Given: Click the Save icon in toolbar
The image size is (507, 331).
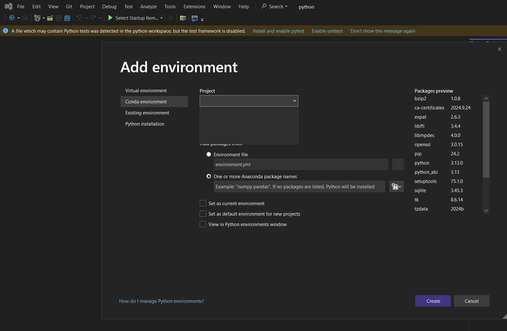Looking at the screenshot, I should [x=59, y=18].
